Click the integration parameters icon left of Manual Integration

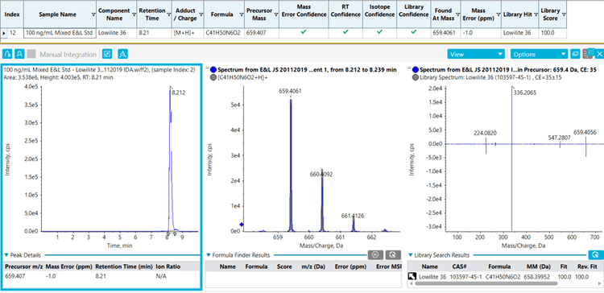7,54
